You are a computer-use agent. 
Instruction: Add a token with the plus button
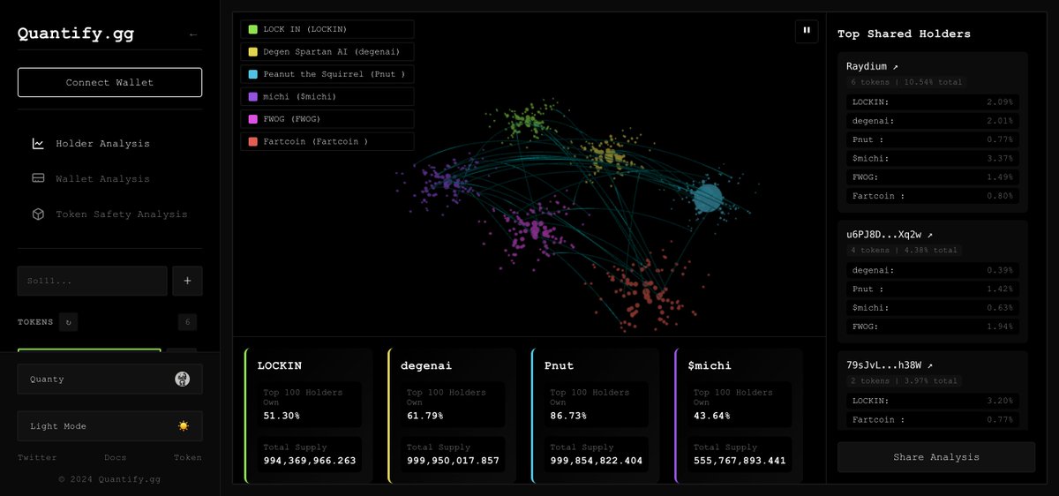[187, 281]
